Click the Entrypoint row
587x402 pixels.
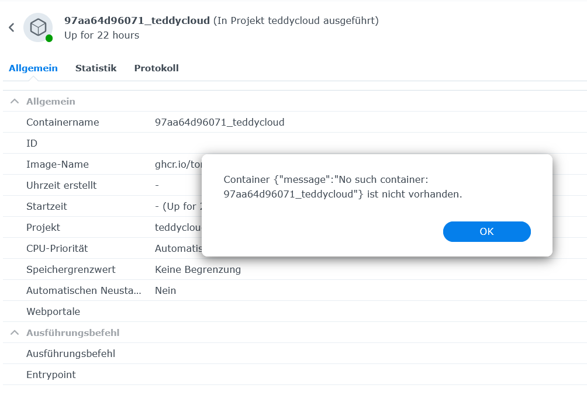[x=51, y=375]
